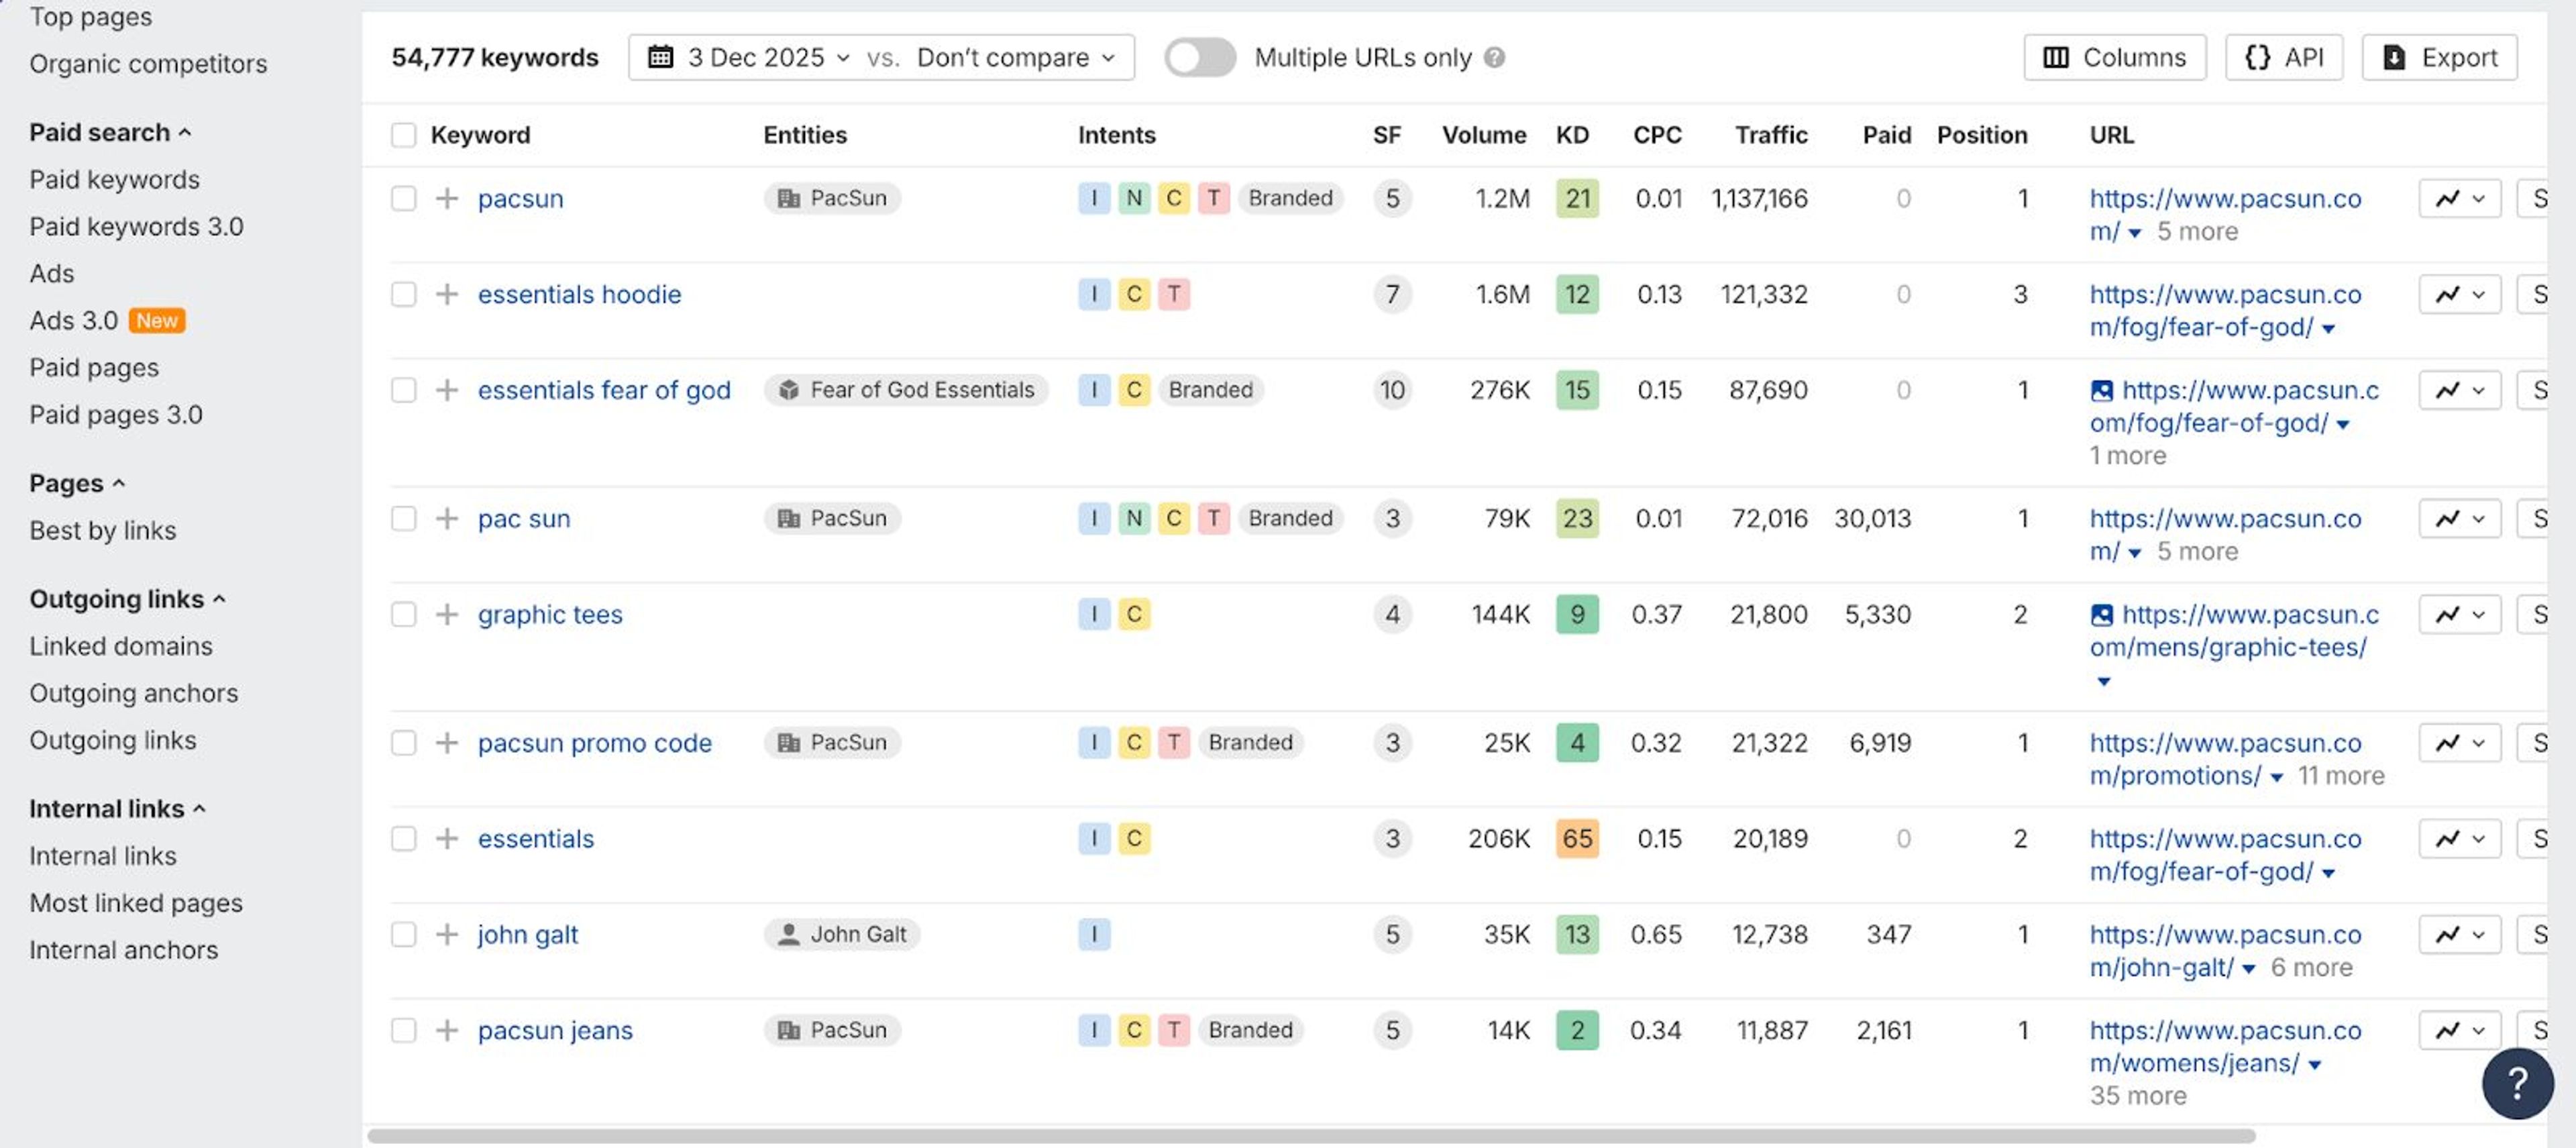Image resolution: width=2576 pixels, height=1148 pixels.
Task: Click plus icon beside graphic tees
Action: [447, 614]
